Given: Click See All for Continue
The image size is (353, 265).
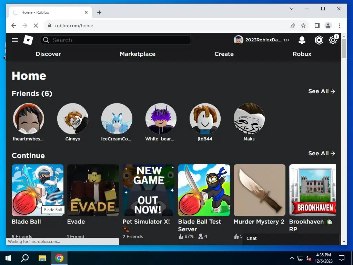Looking at the screenshot, I should click(322, 154).
